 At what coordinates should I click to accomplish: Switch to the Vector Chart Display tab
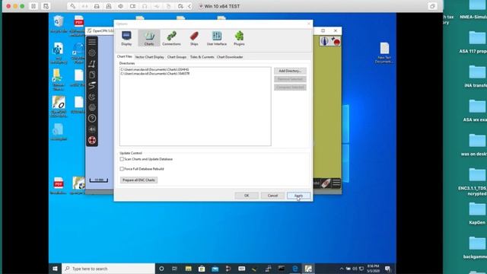tap(149, 57)
